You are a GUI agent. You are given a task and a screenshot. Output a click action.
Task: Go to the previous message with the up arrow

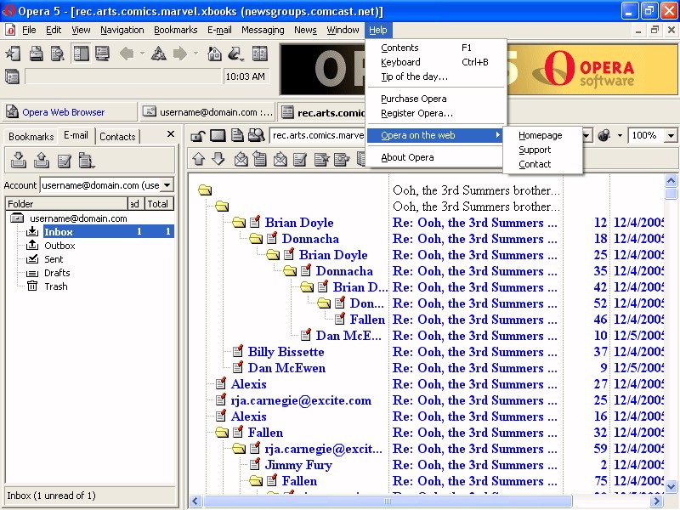pos(199,159)
